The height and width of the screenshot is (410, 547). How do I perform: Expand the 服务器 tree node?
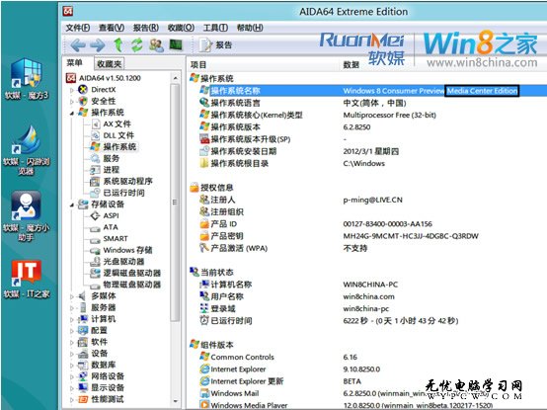point(72,308)
